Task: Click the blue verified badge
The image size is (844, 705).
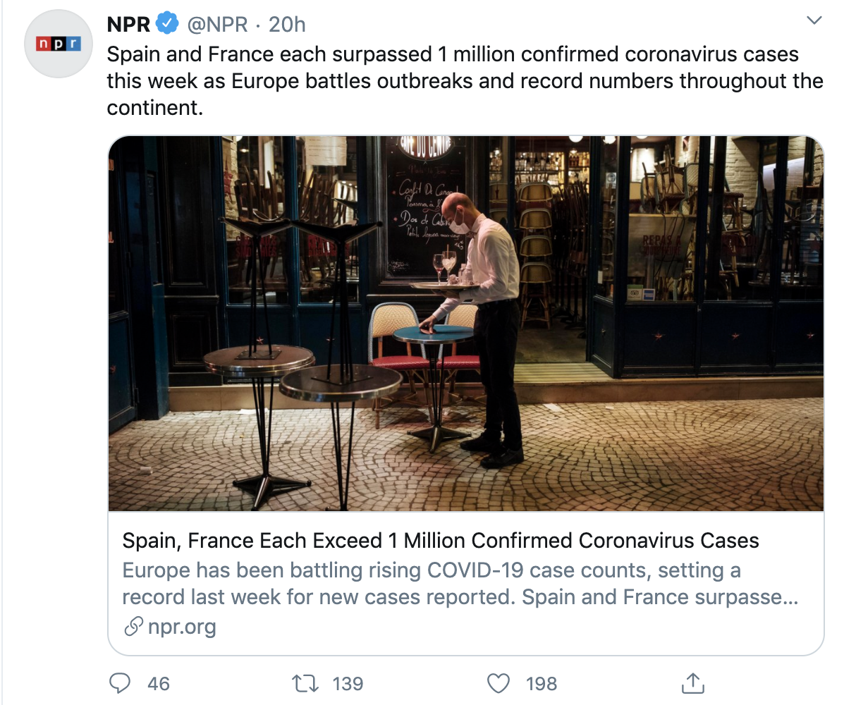Action: pos(167,25)
